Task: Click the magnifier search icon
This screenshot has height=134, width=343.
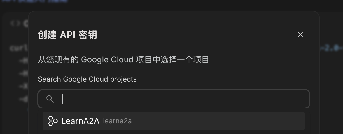Action: point(50,99)
